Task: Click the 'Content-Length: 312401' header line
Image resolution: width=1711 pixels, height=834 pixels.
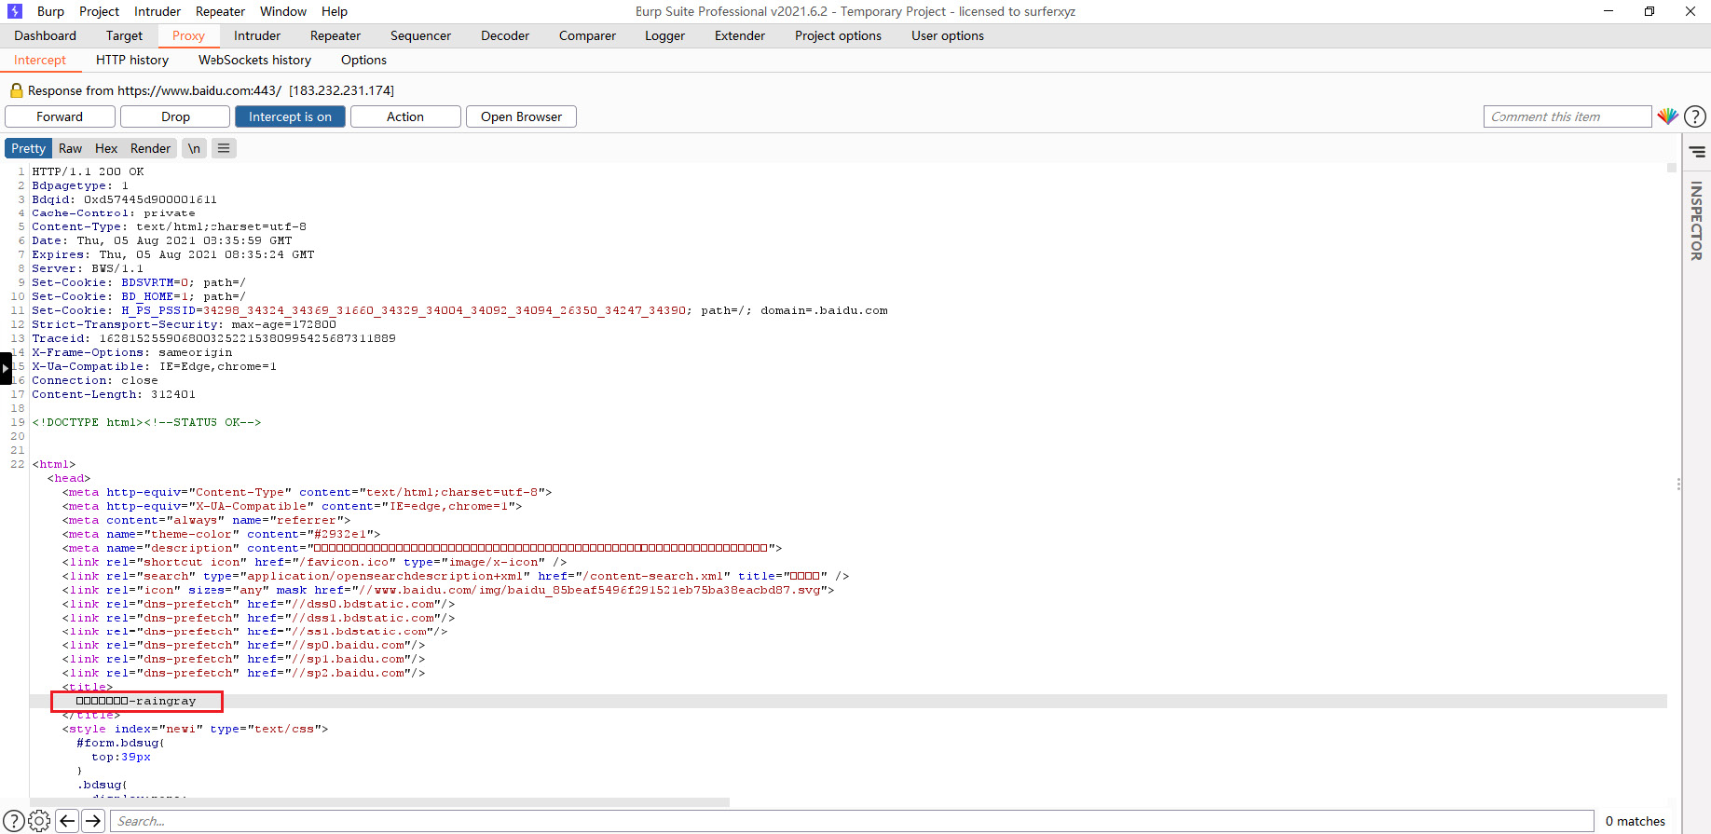Action: coord(114,394)
